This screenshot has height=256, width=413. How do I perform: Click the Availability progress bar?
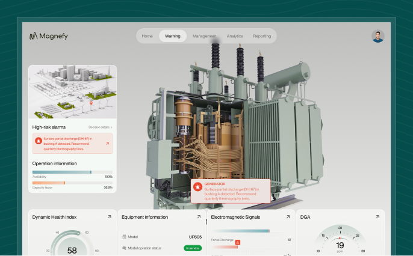pos(72,172)
